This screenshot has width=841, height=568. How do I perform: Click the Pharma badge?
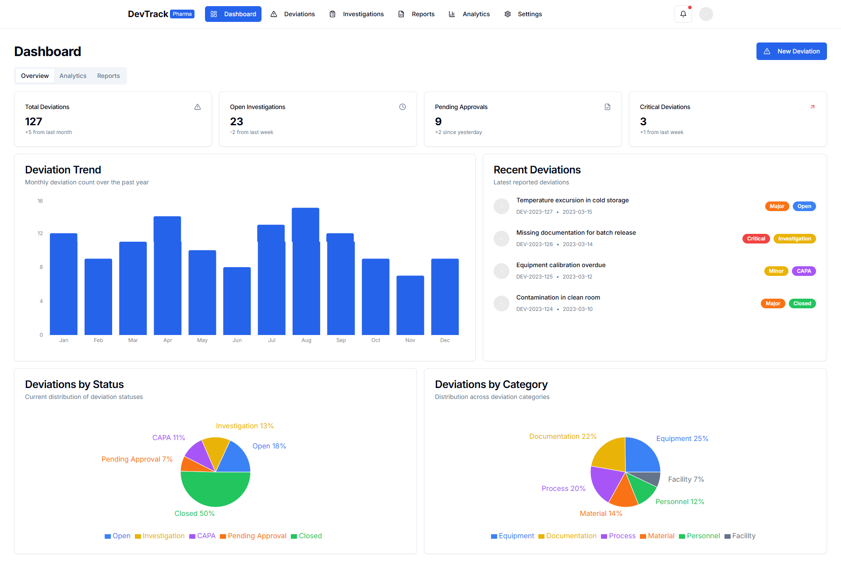pos(182,14)
